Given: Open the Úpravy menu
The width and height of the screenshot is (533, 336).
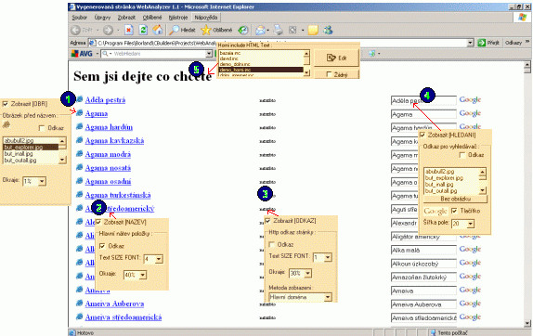Looking at the screenshot, I should (x=102, y=18).
